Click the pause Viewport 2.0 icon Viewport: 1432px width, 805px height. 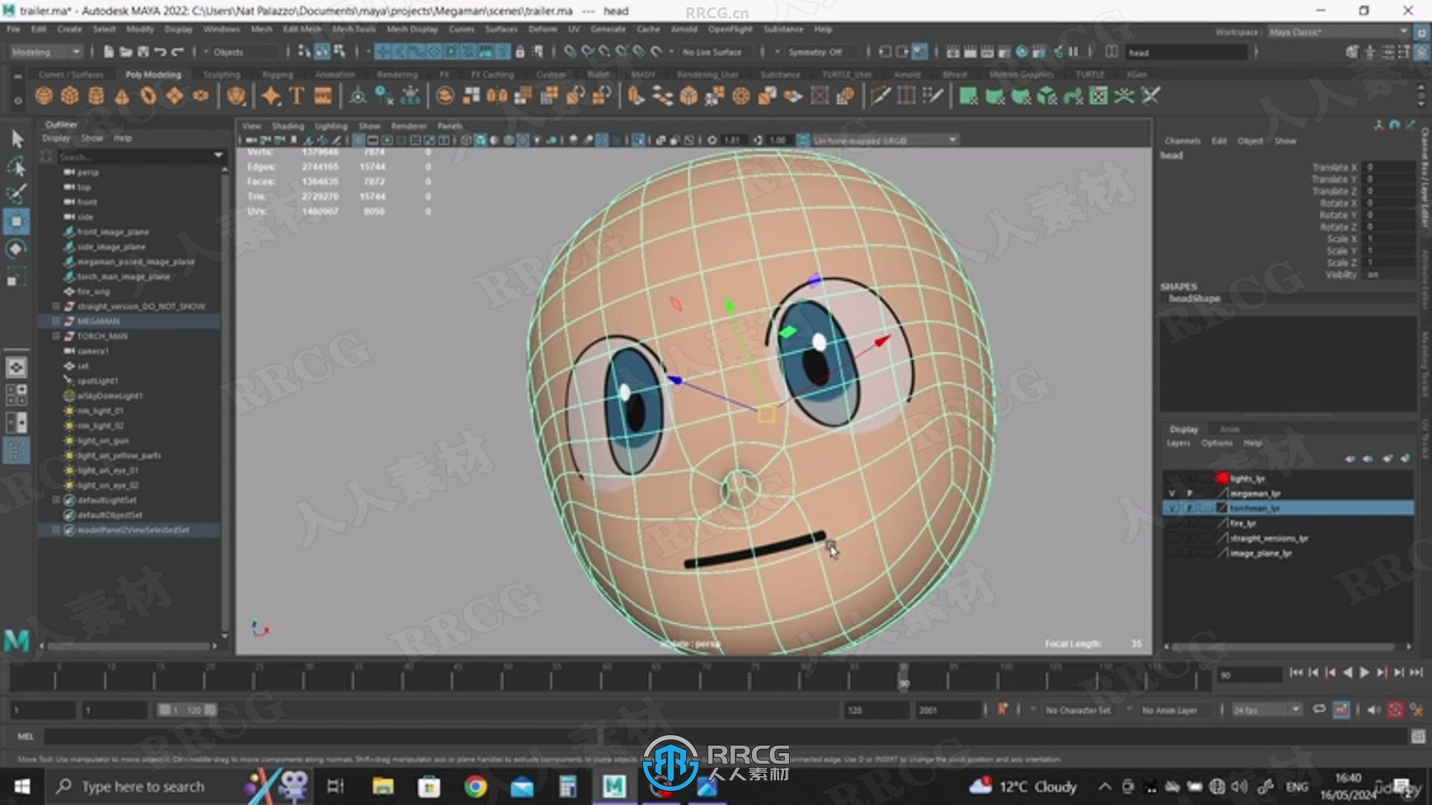[1074, 51]
